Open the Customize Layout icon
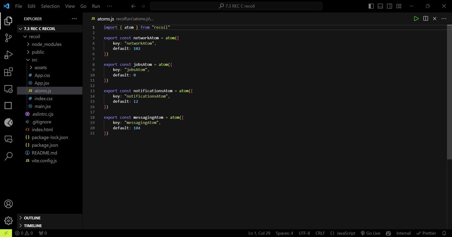The image size is (452, 237). click(399, 6)
